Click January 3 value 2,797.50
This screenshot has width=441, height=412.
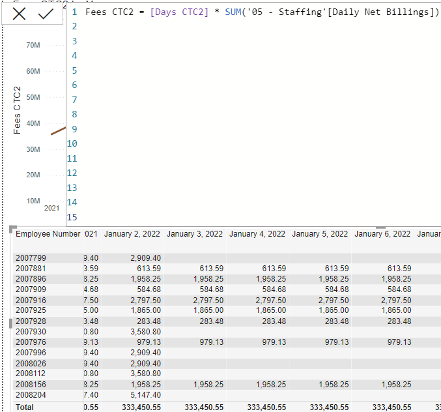tap(208, 300)
